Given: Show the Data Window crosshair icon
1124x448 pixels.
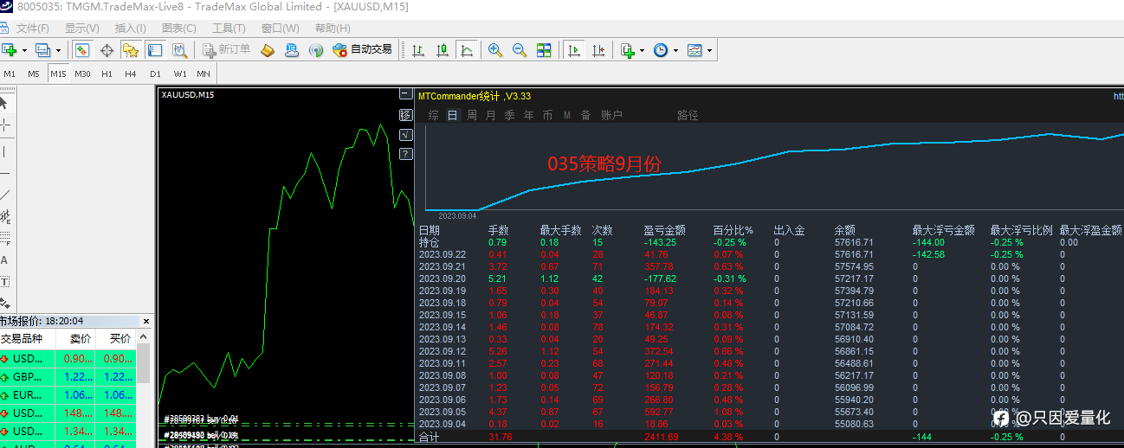Looking at the screenshot, I should pyautogui.click(x=107, y=50).
